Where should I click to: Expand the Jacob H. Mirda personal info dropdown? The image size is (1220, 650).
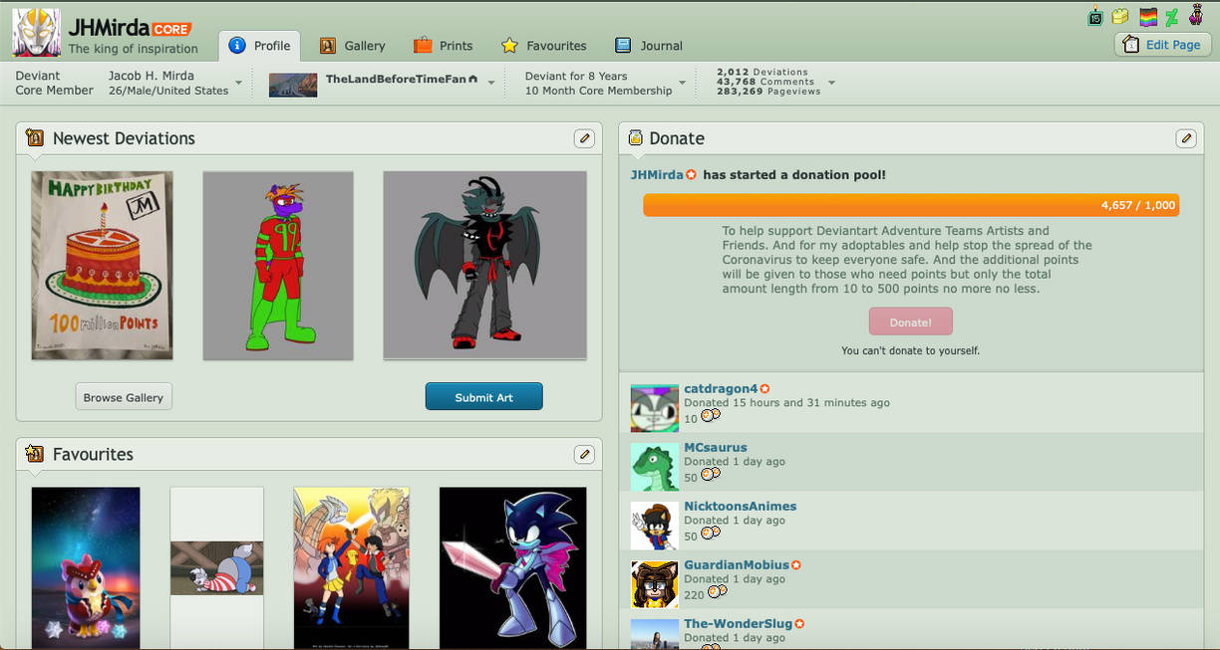(x=238, y=83)
